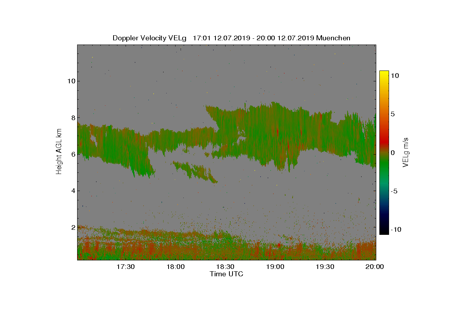Click the colorbar tick label '-10'
The image size is (465, 310).
(x=395, y=229)
